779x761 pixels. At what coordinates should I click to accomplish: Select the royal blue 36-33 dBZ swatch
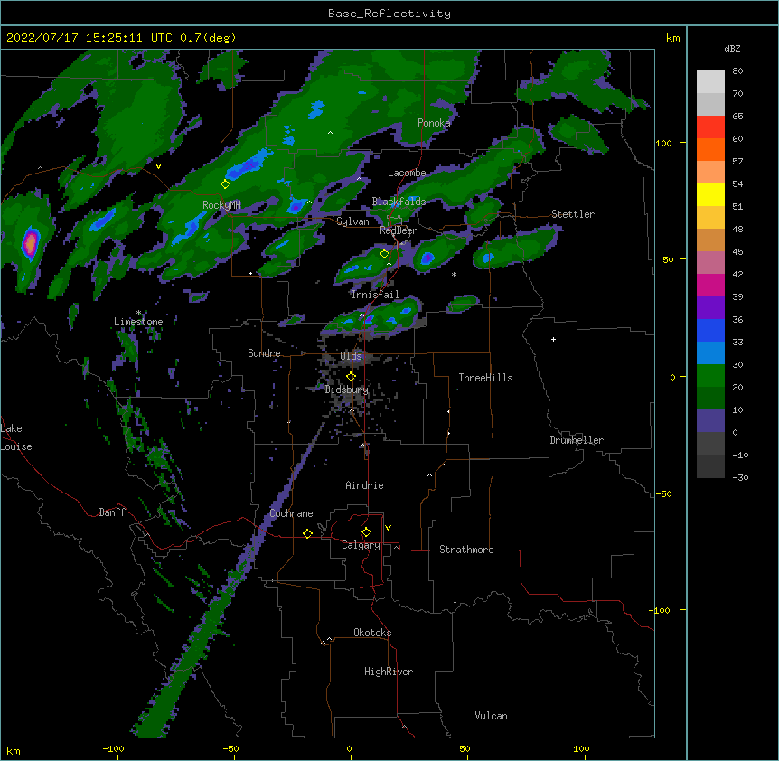coord(710,331)
